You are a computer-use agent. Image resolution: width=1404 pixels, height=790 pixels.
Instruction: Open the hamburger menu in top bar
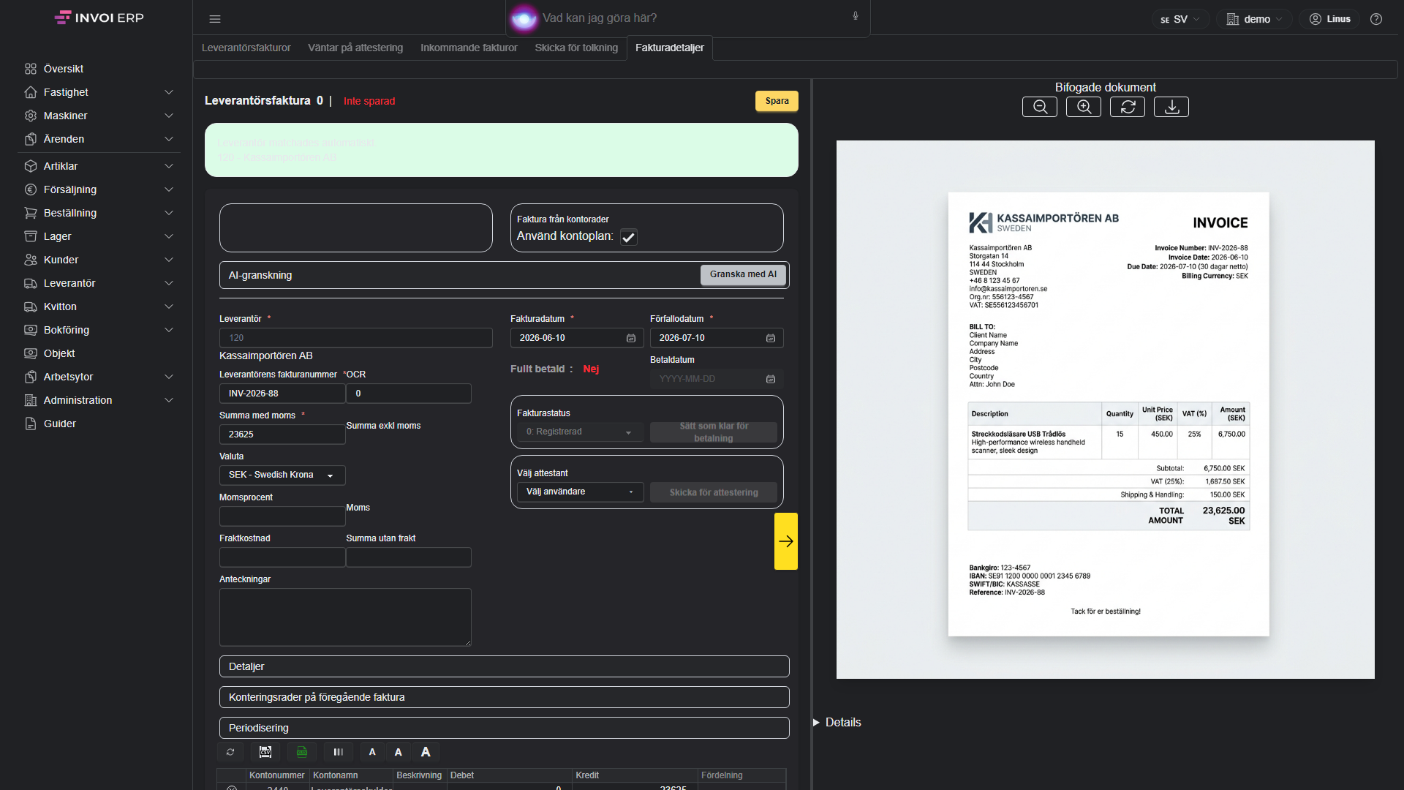(215, 19)
